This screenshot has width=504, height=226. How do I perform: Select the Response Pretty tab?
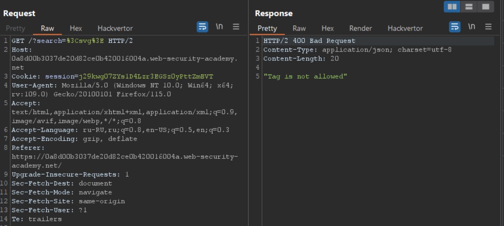(x=267, y=29)
